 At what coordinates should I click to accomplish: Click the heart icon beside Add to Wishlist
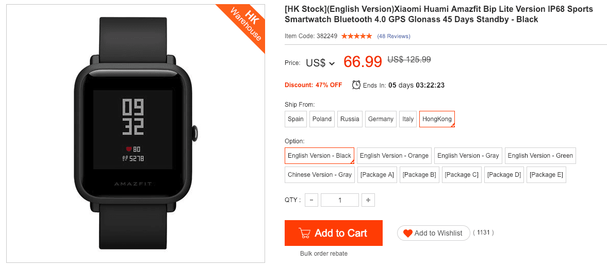[x=407, y=233]
